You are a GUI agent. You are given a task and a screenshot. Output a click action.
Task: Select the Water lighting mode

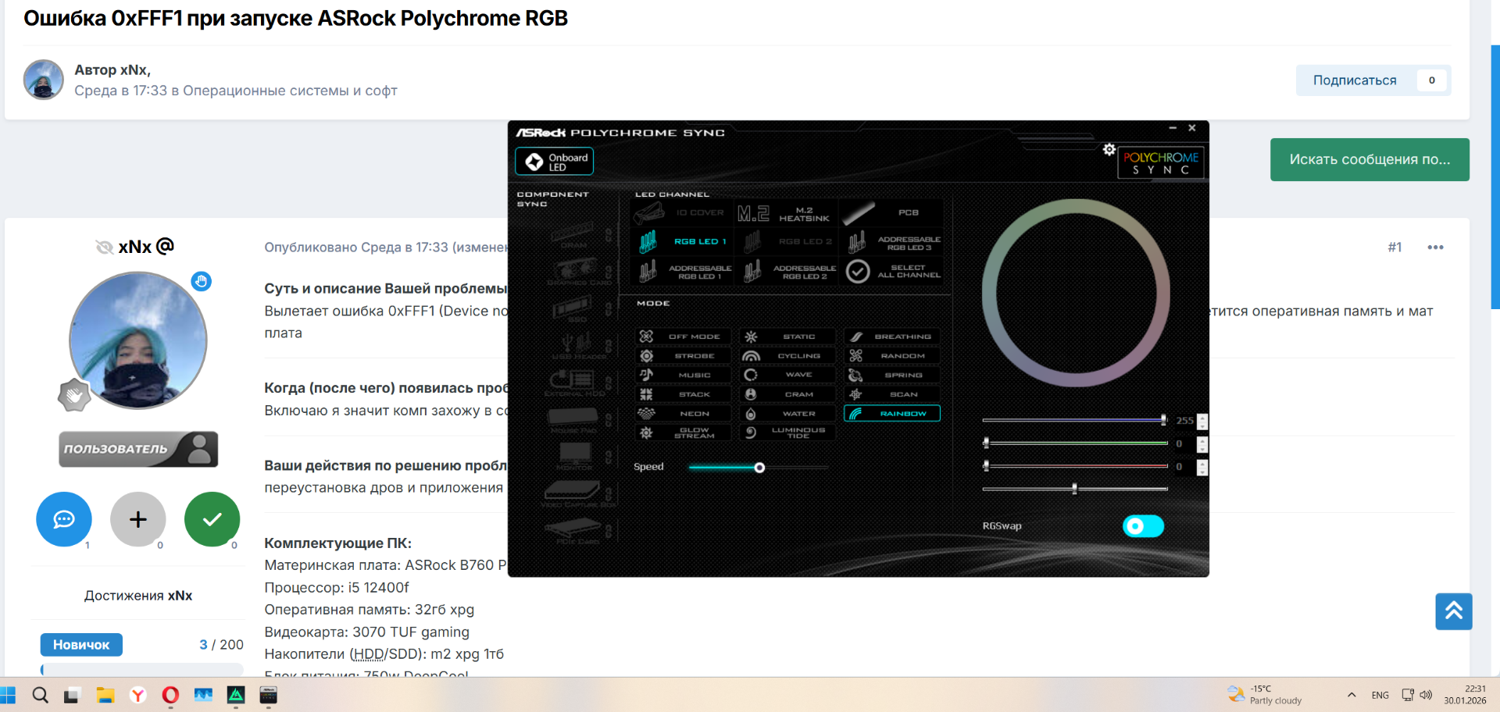(787, 414)
